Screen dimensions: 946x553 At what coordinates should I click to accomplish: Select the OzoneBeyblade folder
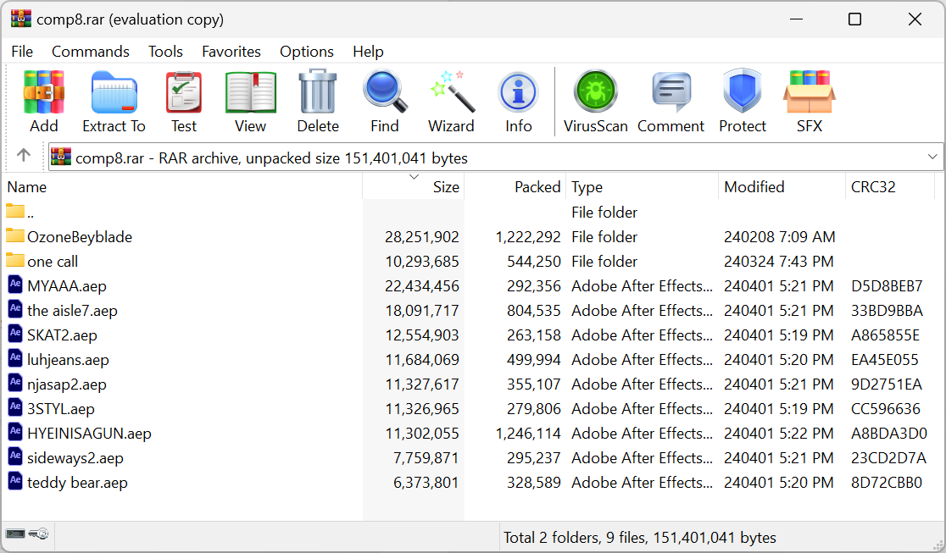pos(79,237)
